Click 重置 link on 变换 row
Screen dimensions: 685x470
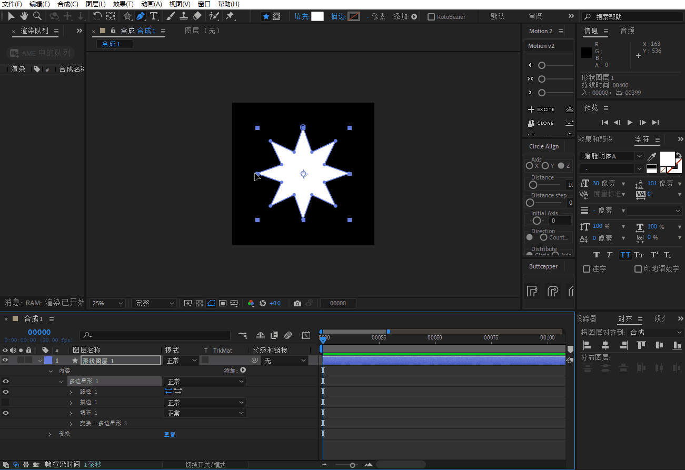[x=170, y=435]
